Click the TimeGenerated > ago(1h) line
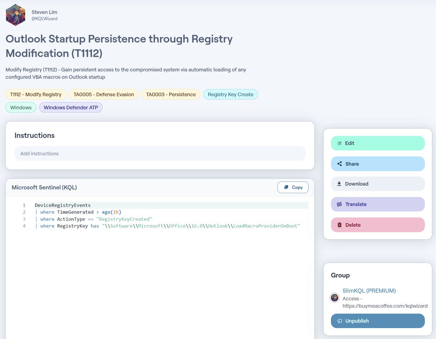The width and height of the screenshot is (436, 339). (78, 212)
